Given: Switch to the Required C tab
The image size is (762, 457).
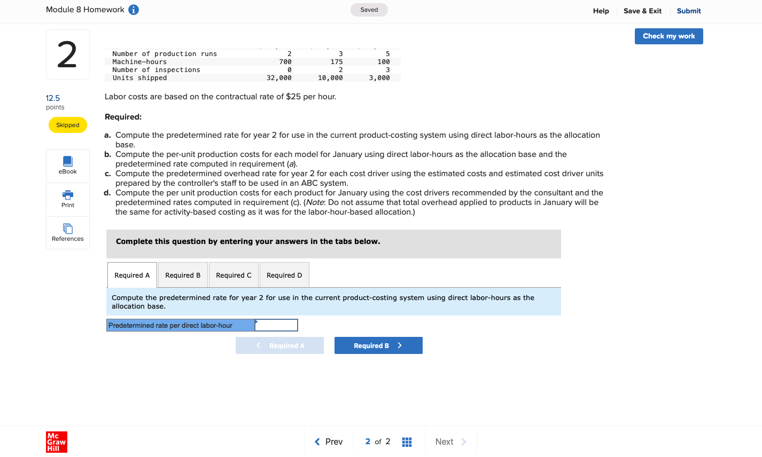Looking at the screenshot, I should point(234,274).
